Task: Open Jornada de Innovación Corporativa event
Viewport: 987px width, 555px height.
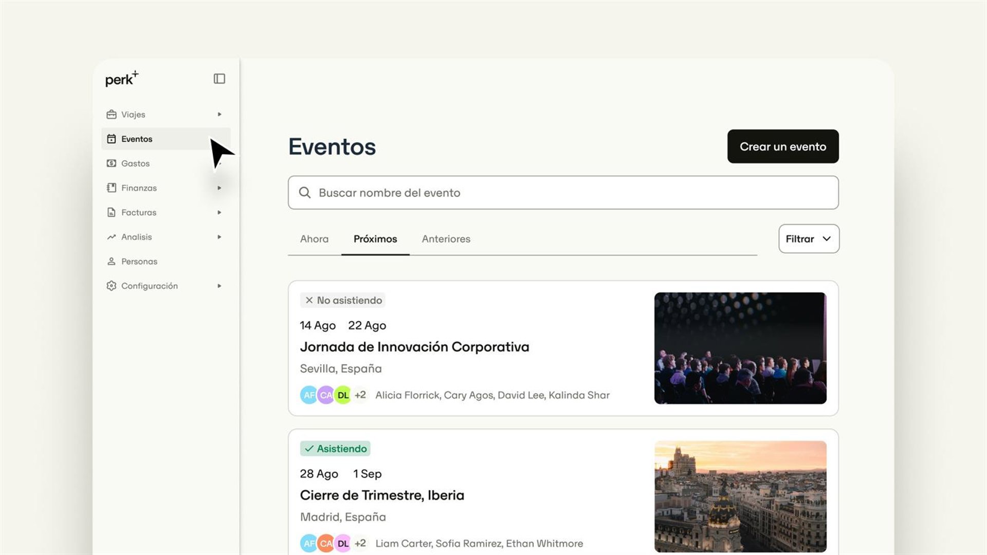Action: click(x=414, y=347)
